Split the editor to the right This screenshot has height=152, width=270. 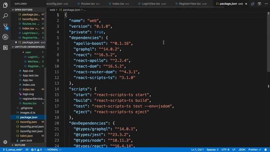pos(259,4)
